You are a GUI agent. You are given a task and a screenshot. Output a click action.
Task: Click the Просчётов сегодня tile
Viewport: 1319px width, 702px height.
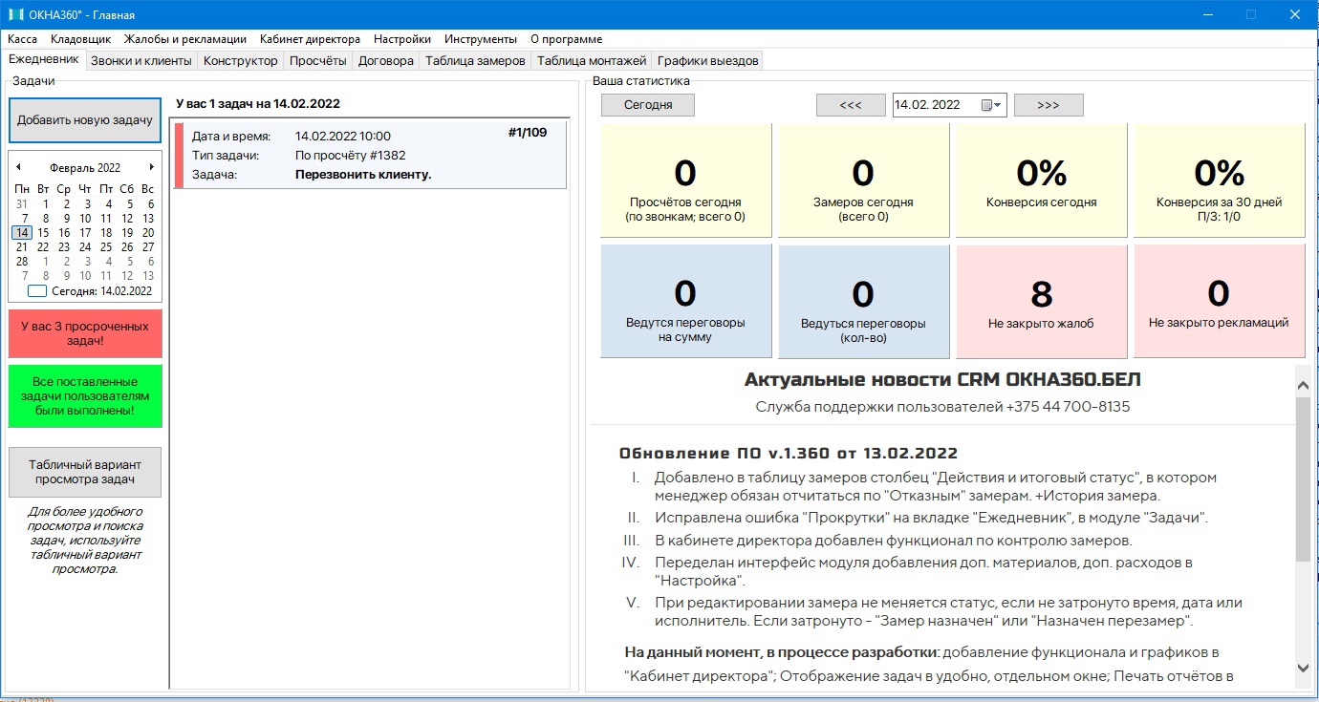685,181
